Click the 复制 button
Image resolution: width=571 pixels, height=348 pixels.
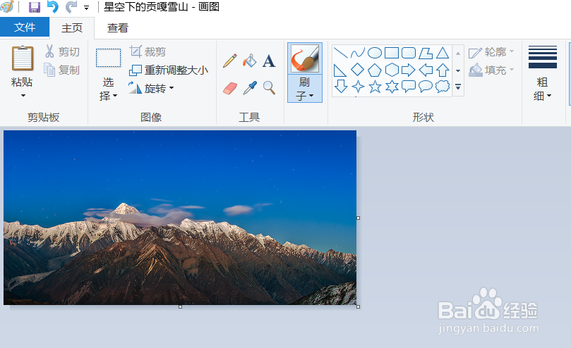[62, 70]
